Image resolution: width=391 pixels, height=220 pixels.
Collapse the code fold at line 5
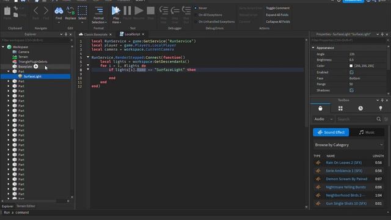point(88,57)
